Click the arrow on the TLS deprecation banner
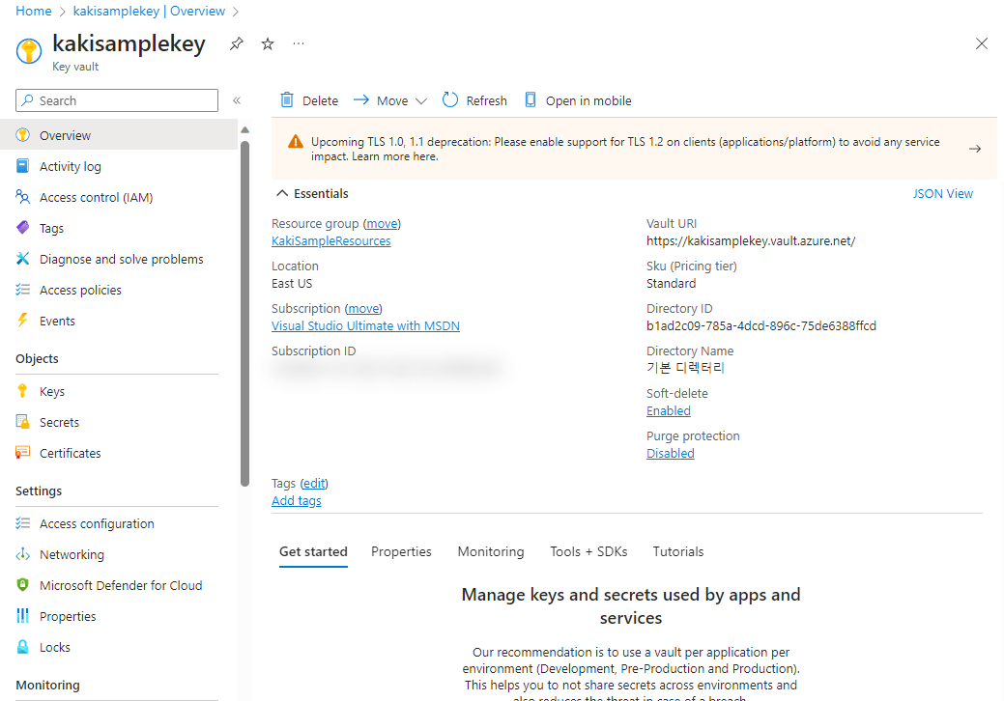The width and height of the screenshot is (1004, 701). 975,149
